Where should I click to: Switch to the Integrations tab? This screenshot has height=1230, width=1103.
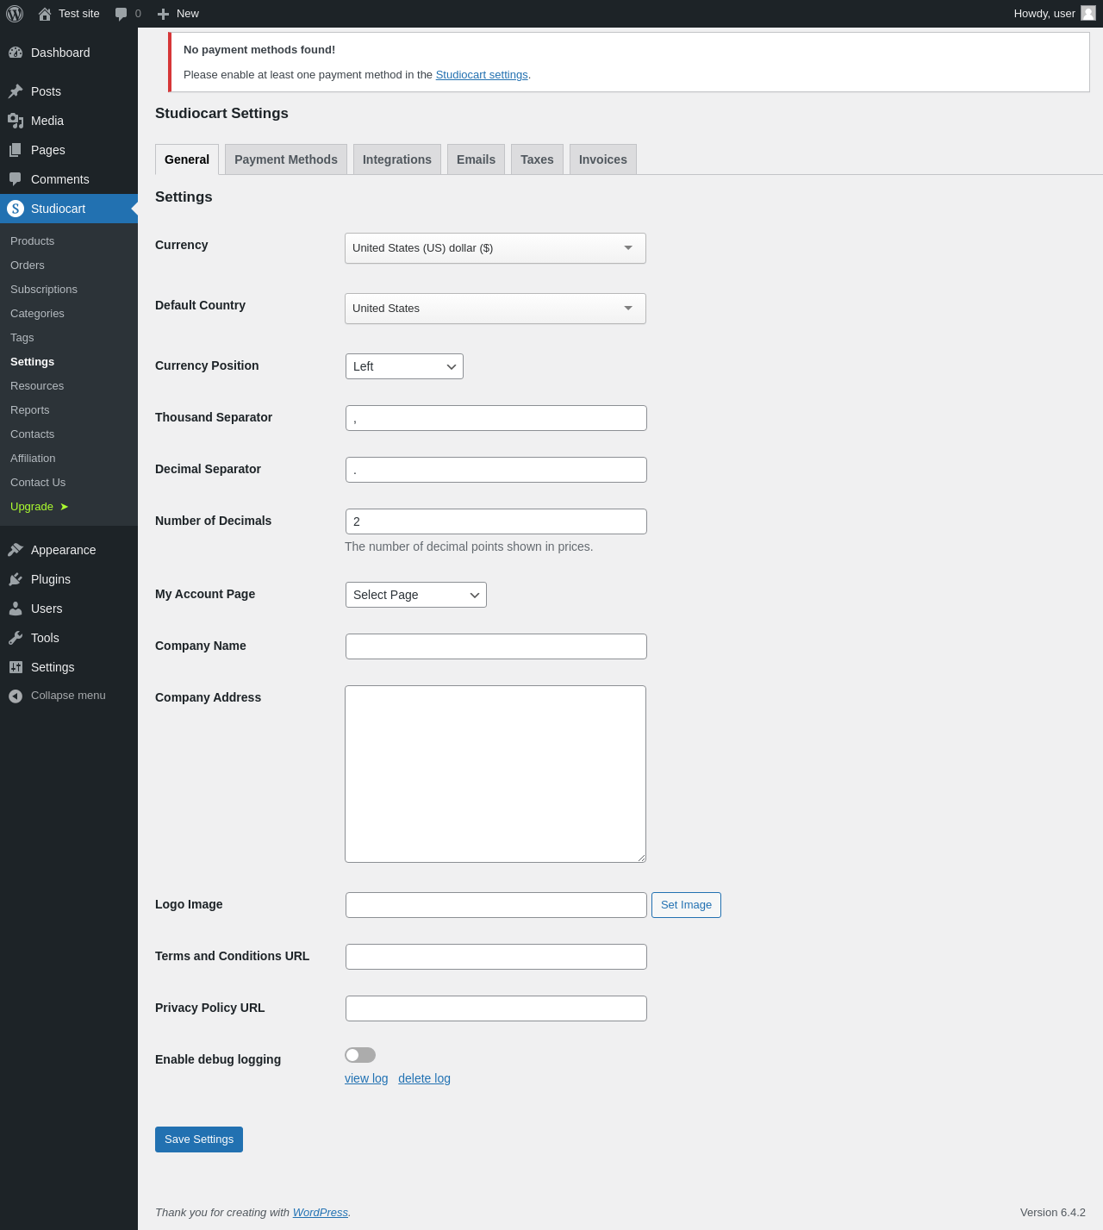click(x=397, y=159)
